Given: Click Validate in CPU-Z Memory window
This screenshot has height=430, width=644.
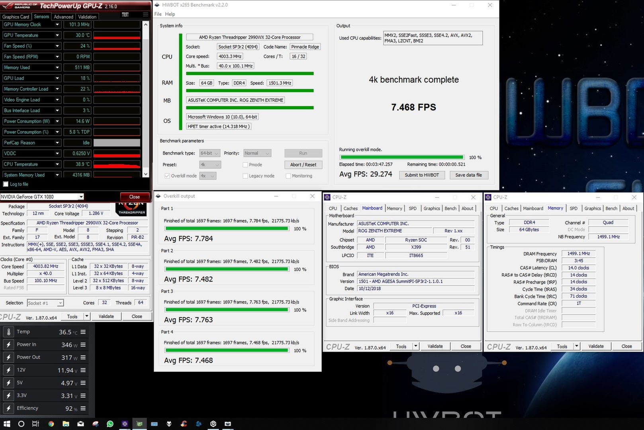Looking at the screenshot, I should pyautogui.click(x=596, y=346).
